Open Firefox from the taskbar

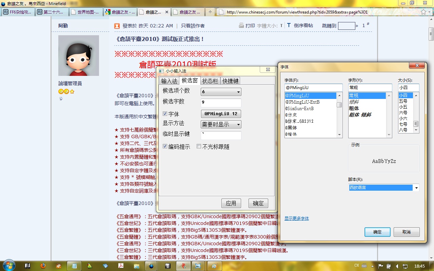[x=43, y=266]
